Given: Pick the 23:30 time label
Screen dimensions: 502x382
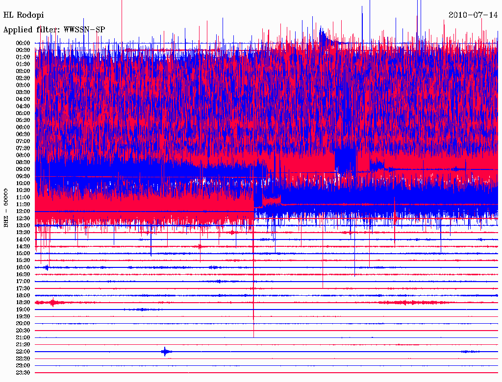Looking at the screenshot, I should [23, 373].
